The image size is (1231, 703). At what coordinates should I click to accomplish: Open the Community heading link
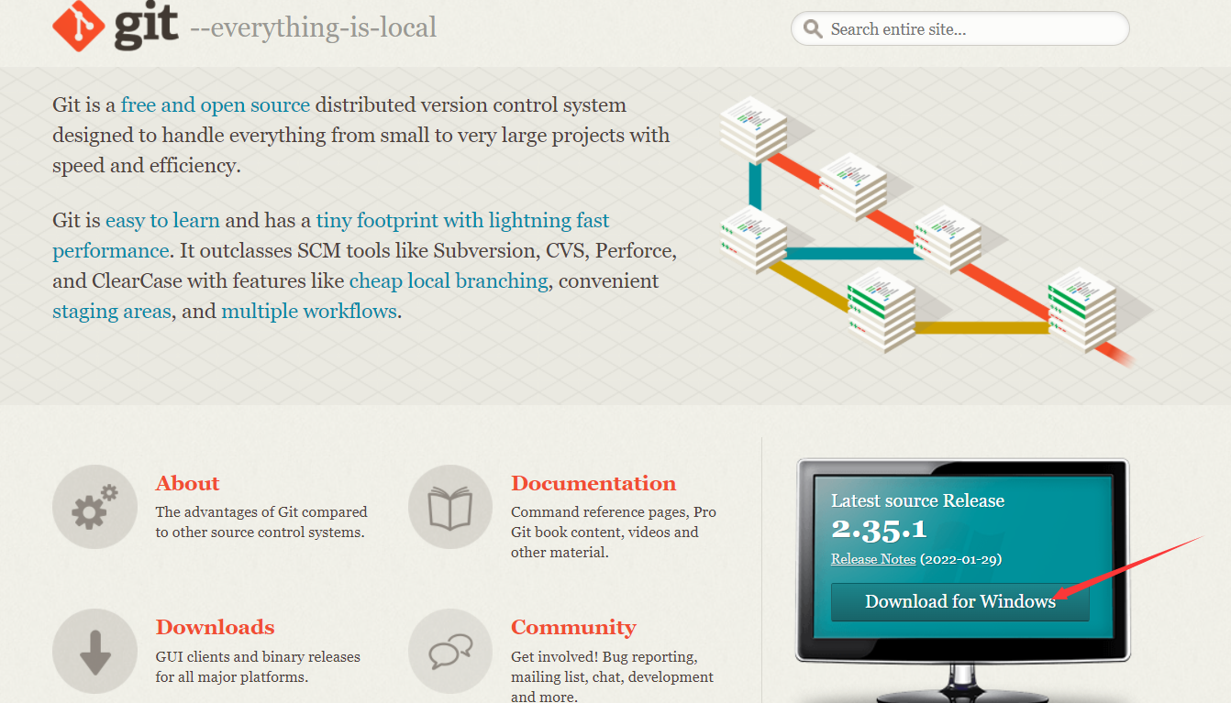[x=573, y=627]
